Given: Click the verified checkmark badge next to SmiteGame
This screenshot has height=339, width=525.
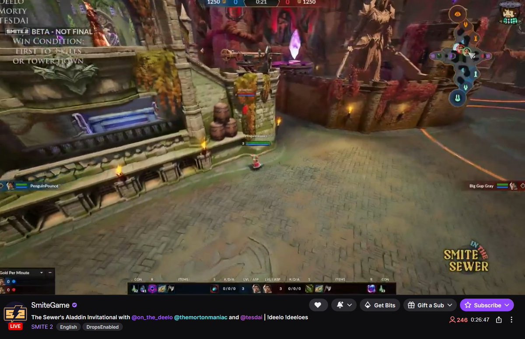Looking at the screenshot, I should (x=74, y=305).
